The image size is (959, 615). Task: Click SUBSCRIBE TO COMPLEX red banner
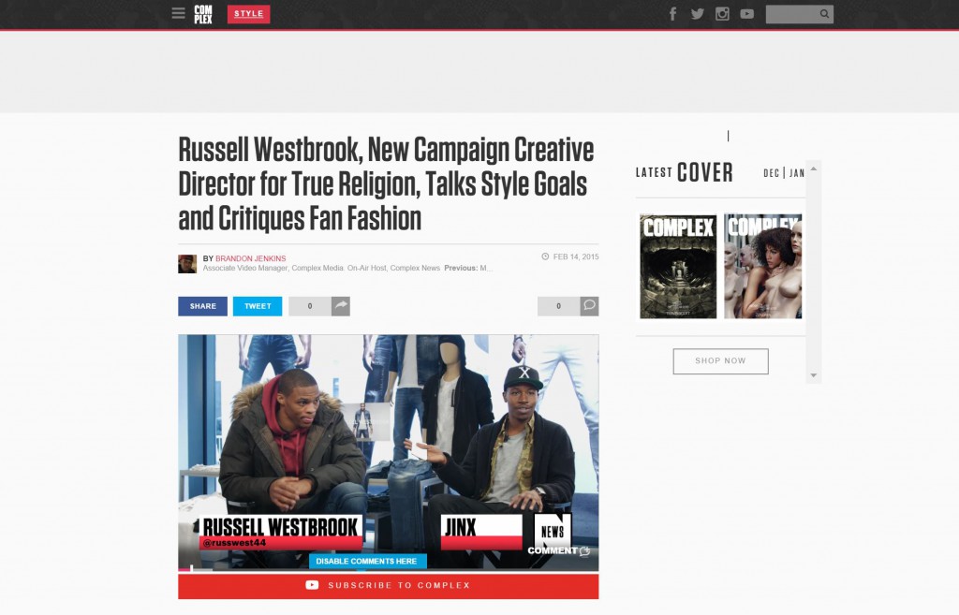389,586
